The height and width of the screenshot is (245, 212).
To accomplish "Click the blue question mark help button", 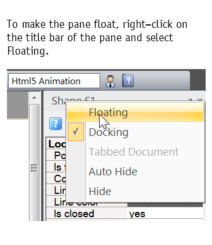I will coord(56,124).
